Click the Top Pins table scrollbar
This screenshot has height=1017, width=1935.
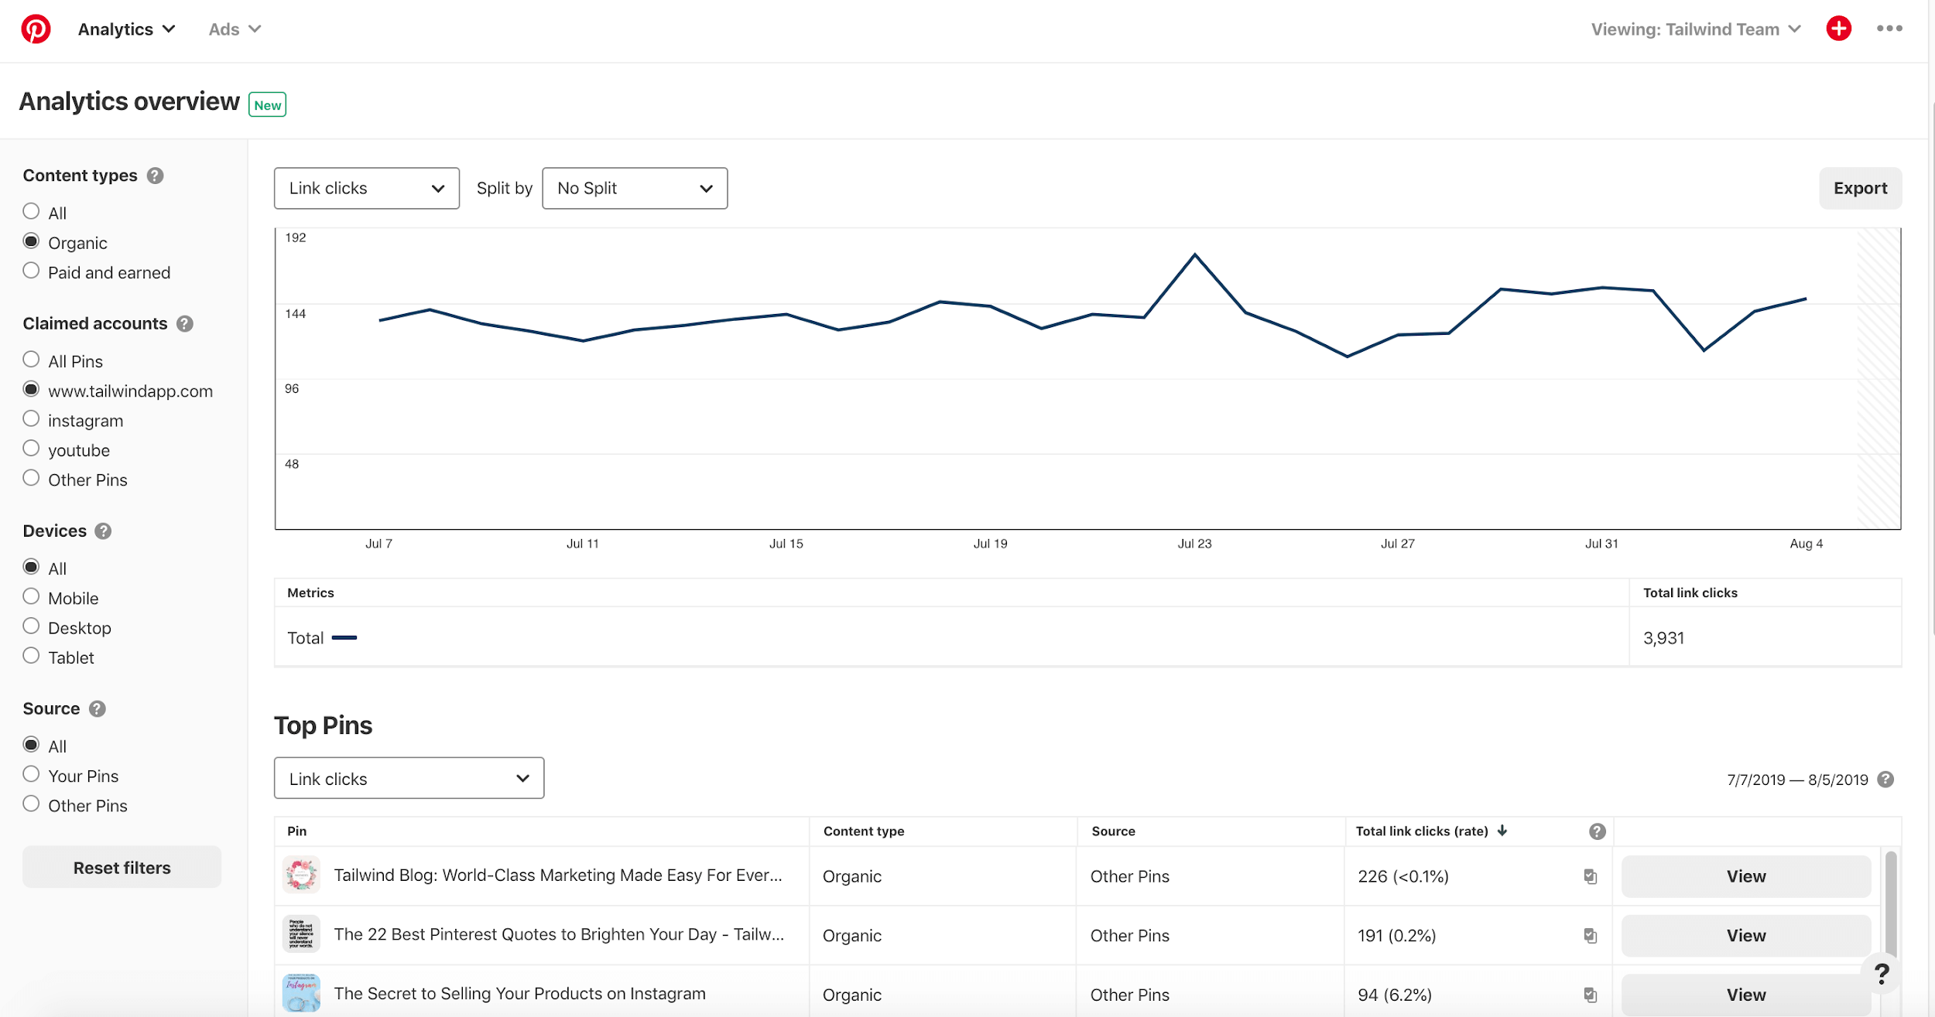click(1890, 903)
